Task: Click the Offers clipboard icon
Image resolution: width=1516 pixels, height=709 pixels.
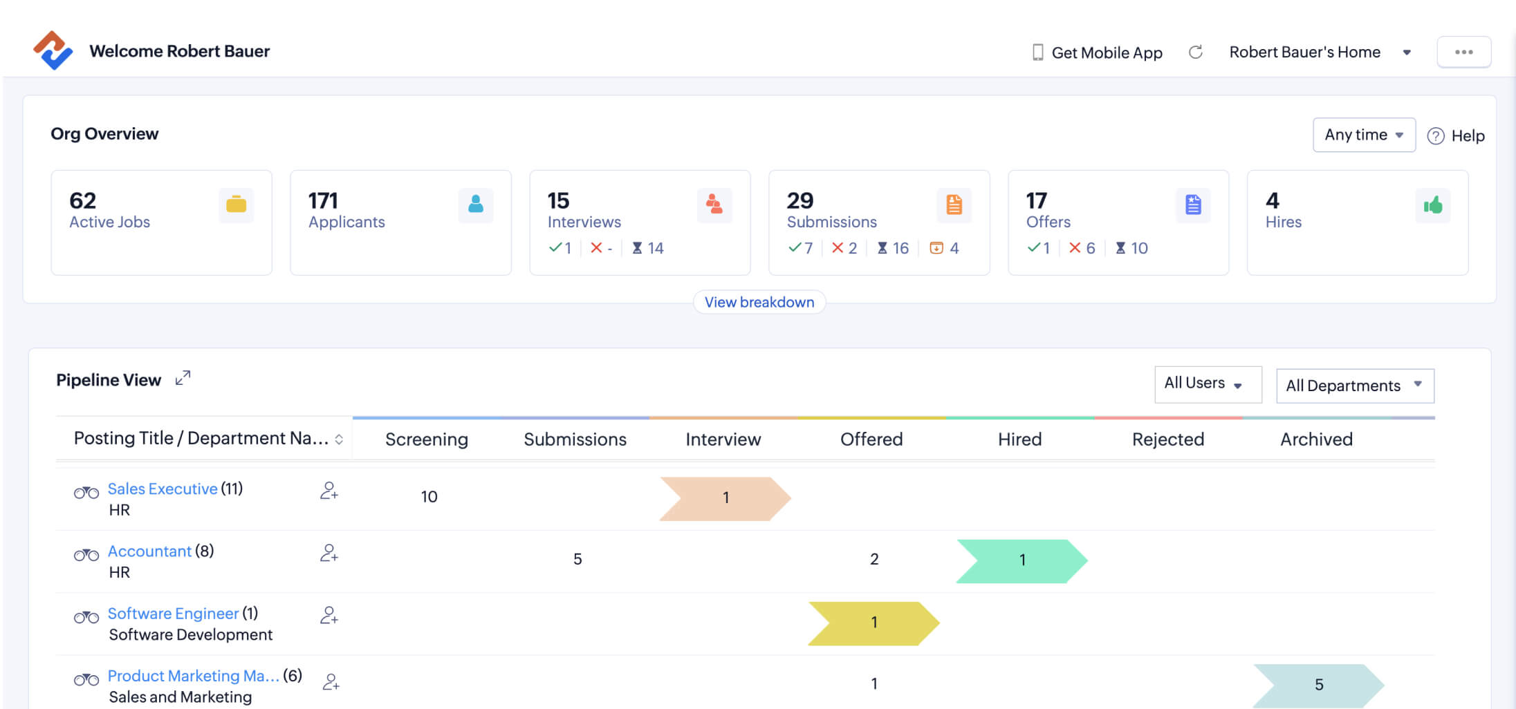Action: coord(1193,205)
